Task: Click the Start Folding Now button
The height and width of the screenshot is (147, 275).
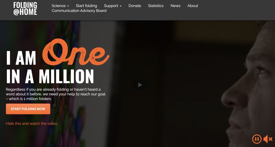Action: [28, 109]
